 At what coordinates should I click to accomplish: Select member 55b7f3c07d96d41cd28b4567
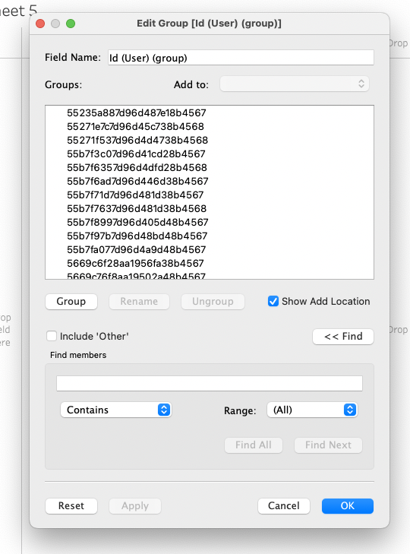[x=136, y=154]
